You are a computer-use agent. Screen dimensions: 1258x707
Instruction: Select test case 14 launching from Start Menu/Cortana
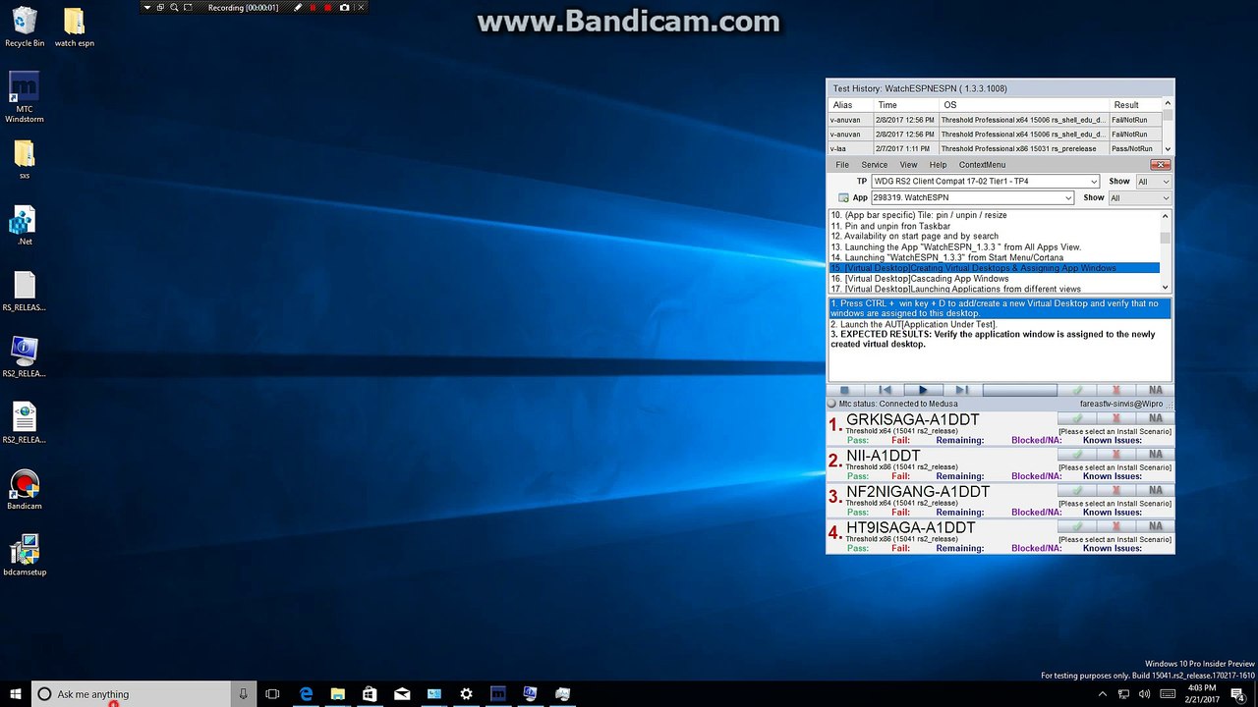coord(995,257)
